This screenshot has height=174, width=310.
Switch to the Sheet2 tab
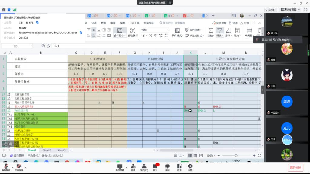tap(47, 150)
